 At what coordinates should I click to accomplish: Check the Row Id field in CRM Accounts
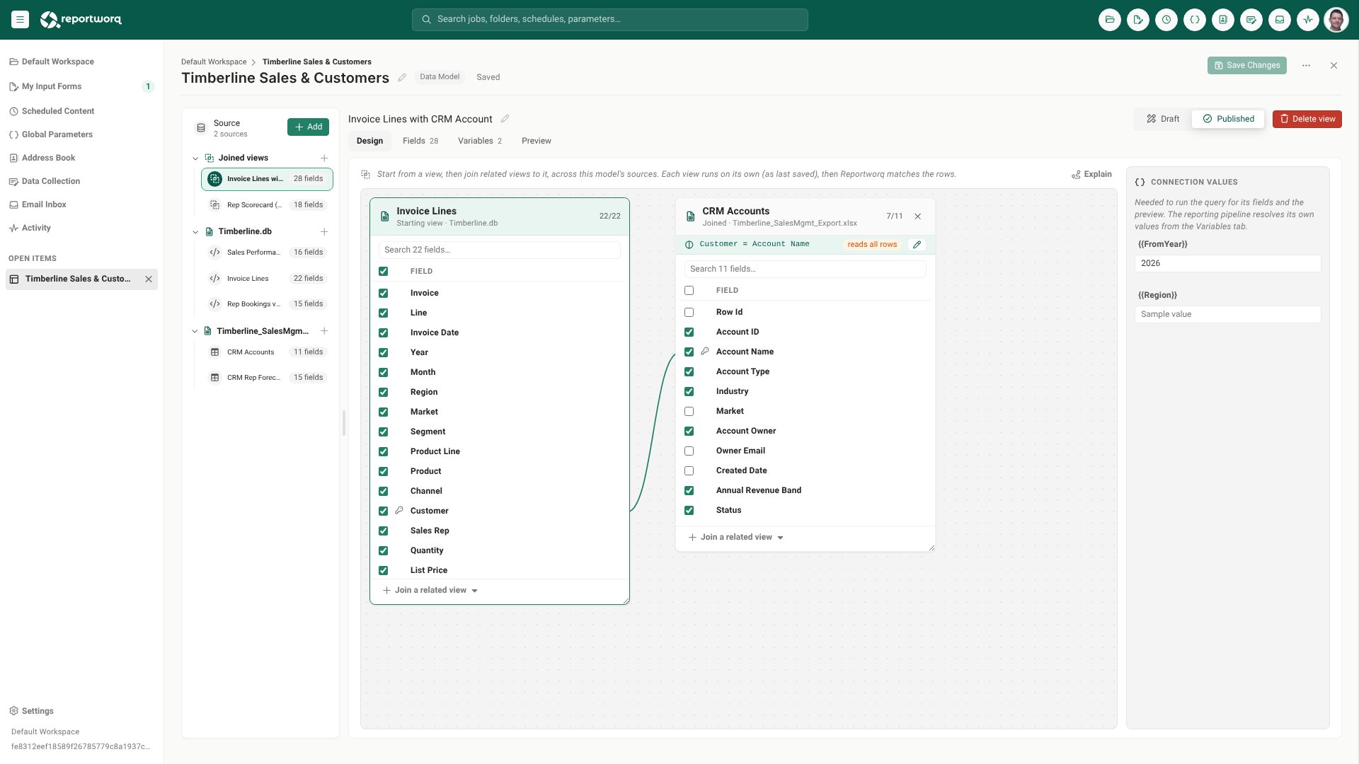[x=689, y=312]
